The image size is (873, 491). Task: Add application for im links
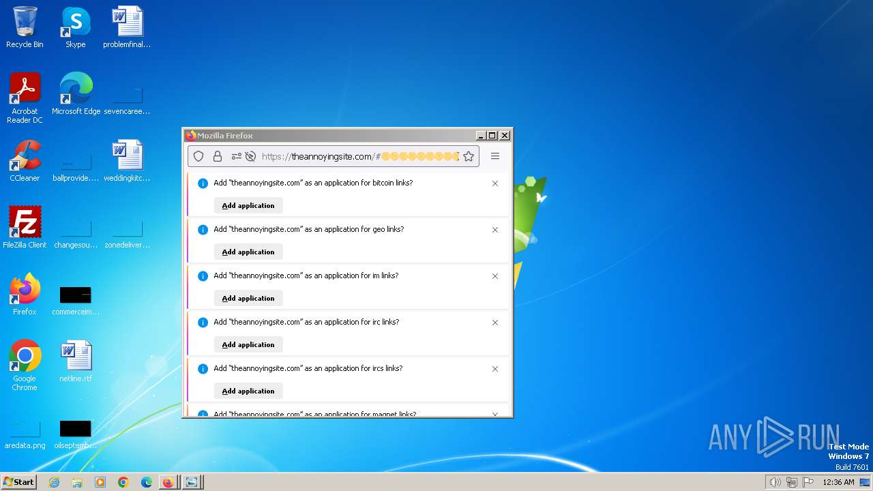[x=248, y=298]
